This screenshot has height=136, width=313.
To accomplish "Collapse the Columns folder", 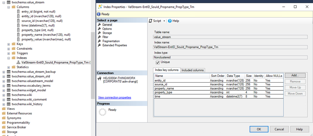I will (9, 7).
